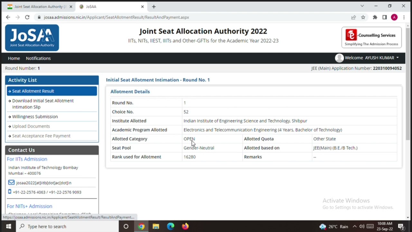Click the e-Counselling Services logo

click(x=371, y=37)
